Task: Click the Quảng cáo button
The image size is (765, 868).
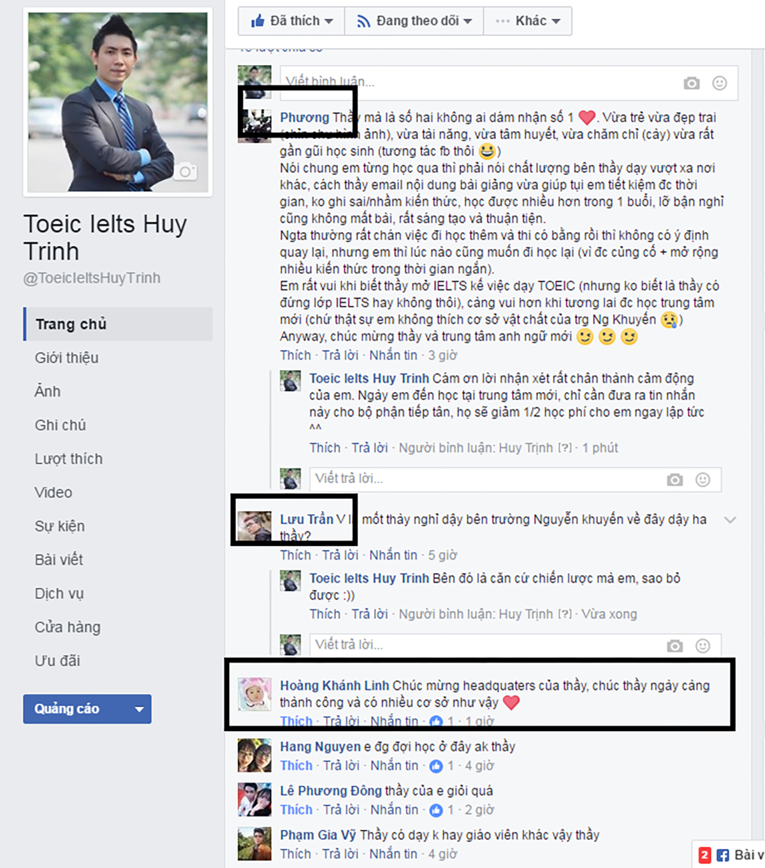Action: (87, 709)
